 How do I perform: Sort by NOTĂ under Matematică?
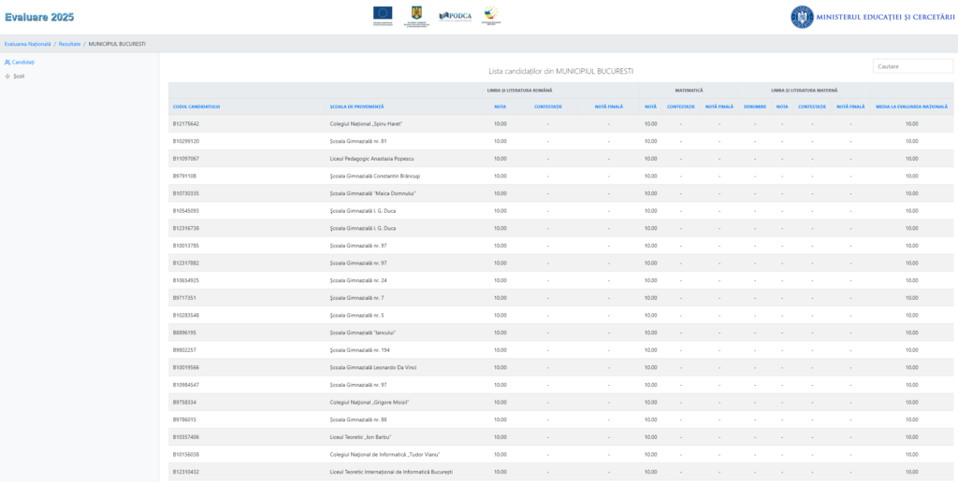[x=651, y=106]
